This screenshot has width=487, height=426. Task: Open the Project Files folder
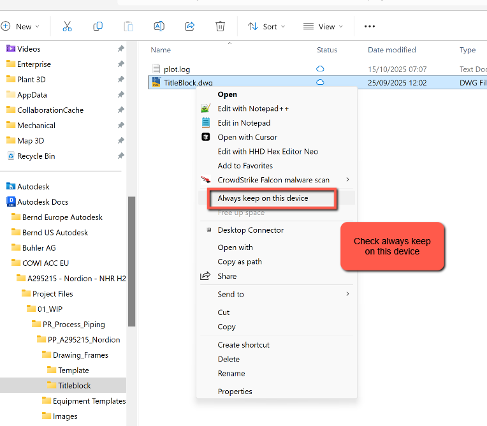pos(52,293)
